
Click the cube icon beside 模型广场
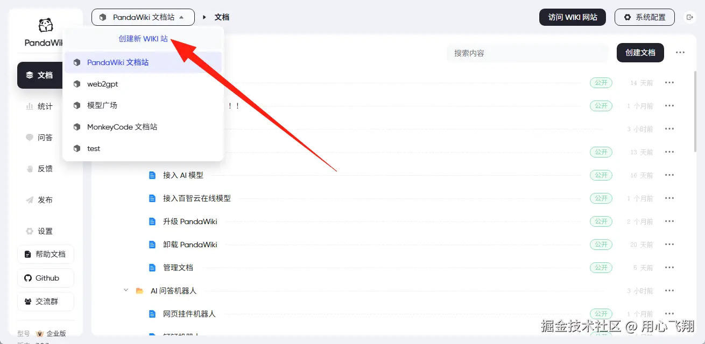(76, 105)
